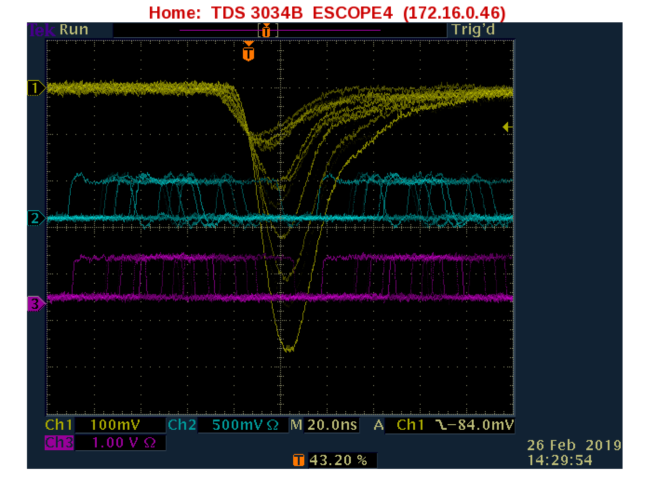The width and height of the screenshot is (657, 480).
Task: Click the Ch3 1.00 V scale readout
Action: click(x=120, y=443)
